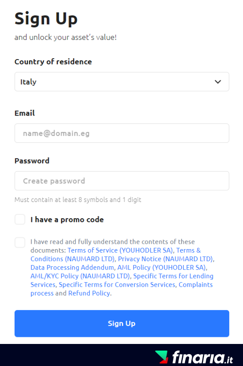Click the chevron arrow beside Italy
The height and width of the screenshot is (366, 243).
click(218, 82)
